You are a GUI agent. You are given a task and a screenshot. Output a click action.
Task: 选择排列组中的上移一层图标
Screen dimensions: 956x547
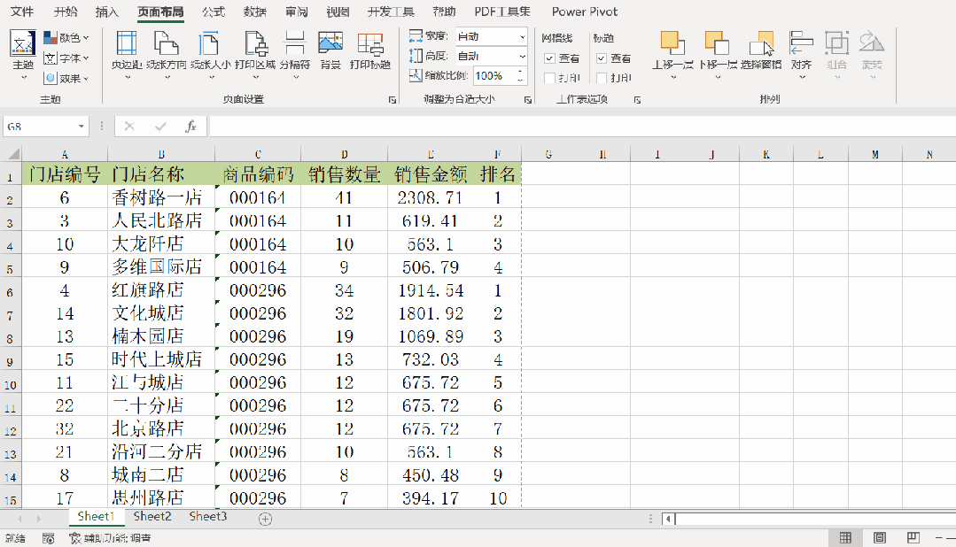[671, 50]
